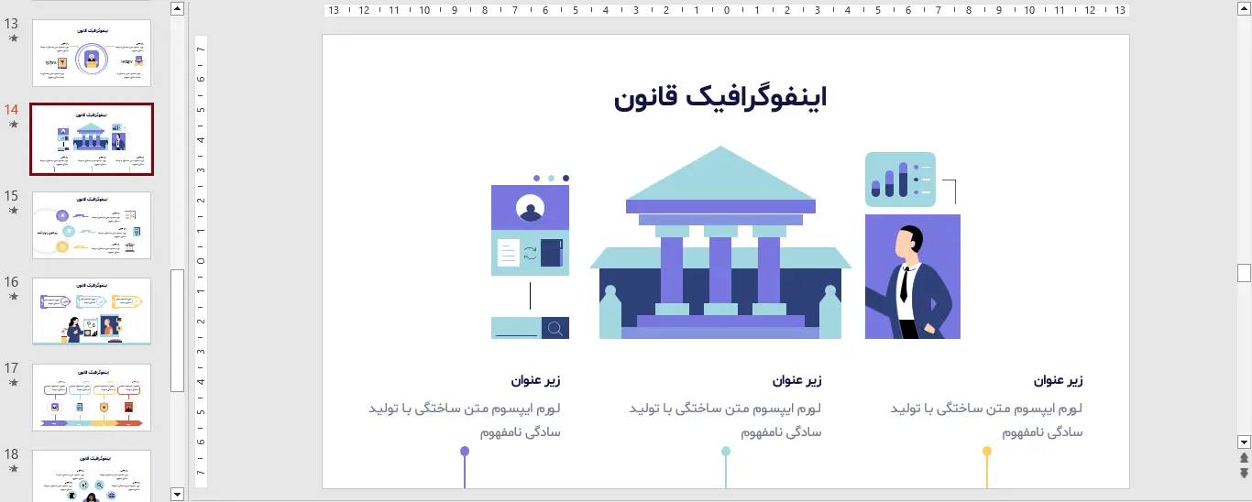Click the yellow timeline marker dot
The image size is (1252, 502).
(987, 452)
